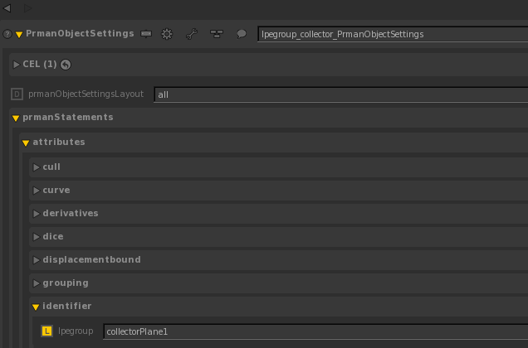
Task: Click the node name field lpegroup_collector_PrmanObjectSettings
Action: (x=392, y=35)
